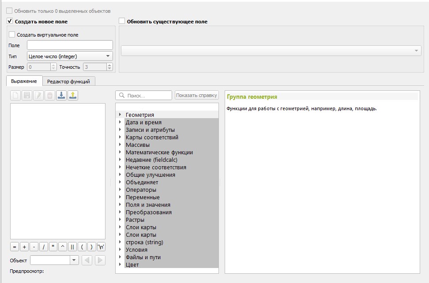Click the 'Поле' name input field
This screenshot has height=283, width=429.
pos(70,45)
